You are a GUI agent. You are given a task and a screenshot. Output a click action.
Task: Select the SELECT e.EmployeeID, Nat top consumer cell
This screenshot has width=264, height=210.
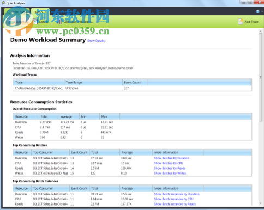(50, 174)
